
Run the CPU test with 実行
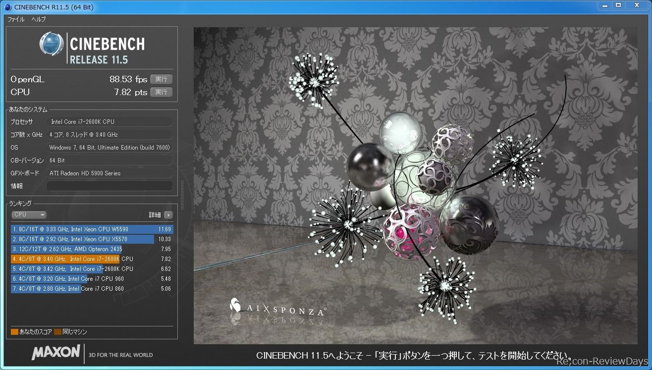click(161, 92)
